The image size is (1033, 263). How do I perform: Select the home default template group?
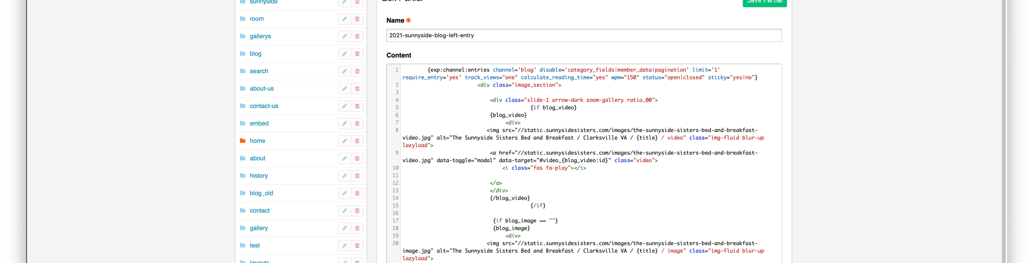tap(257, 141)
